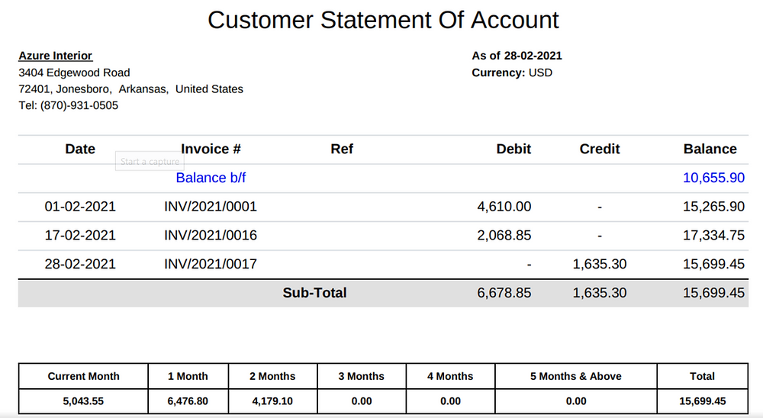The width and height of the screenshot is (763, 418).
Task: Click the 4,610.00 debit amount
Action: pyautogui.click(x=504, y=207)
